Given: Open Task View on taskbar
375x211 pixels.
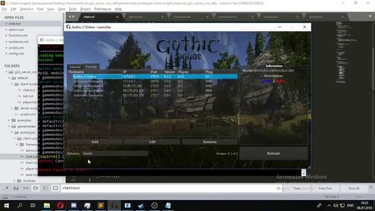Looking at the screenshot, I should [x=33, y=206].
